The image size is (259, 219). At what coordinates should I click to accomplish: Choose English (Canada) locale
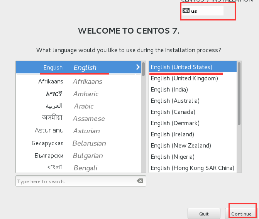[x=193, y=112]
